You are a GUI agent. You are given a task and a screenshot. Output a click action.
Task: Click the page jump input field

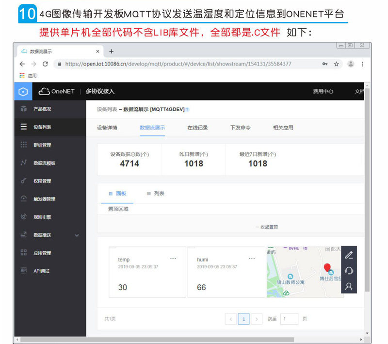coord(289,319)
